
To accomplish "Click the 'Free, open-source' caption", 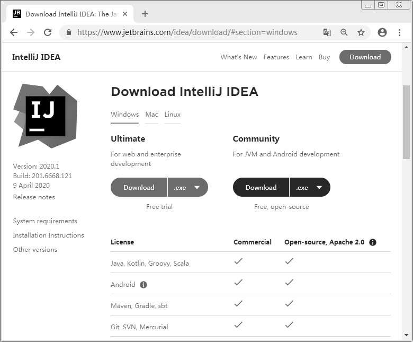I will 282,207.
